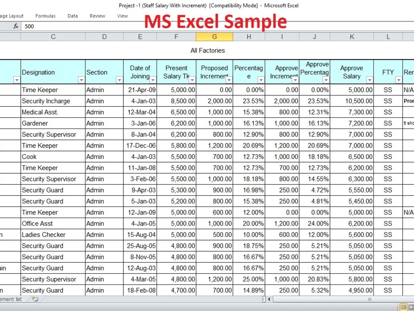Click approve salary 4,950.00
The image size is (414, 311).
(x=352, y=290)
